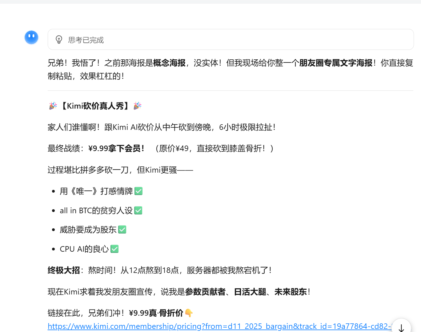Click the bullet text CPU AI的良心
This screenshot has height=332, width=421.
[84, 249]
